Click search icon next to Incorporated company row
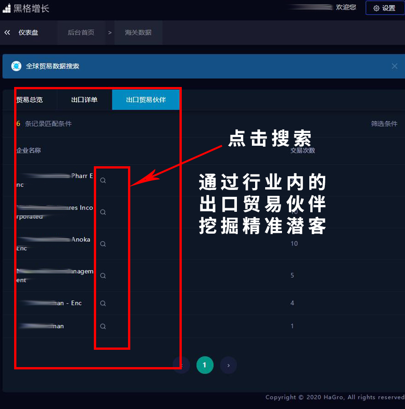 [x=103, y=212]
